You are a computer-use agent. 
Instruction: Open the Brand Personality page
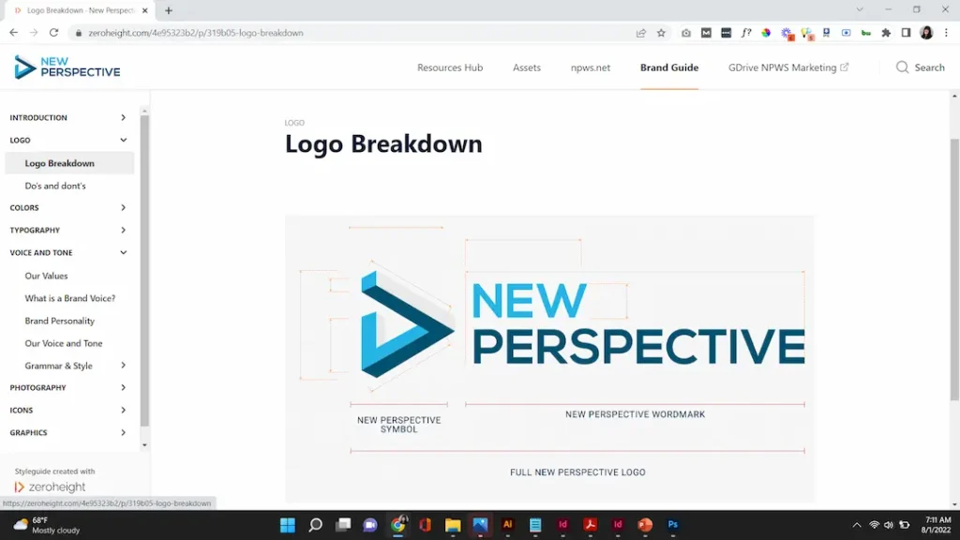point(59,321)
